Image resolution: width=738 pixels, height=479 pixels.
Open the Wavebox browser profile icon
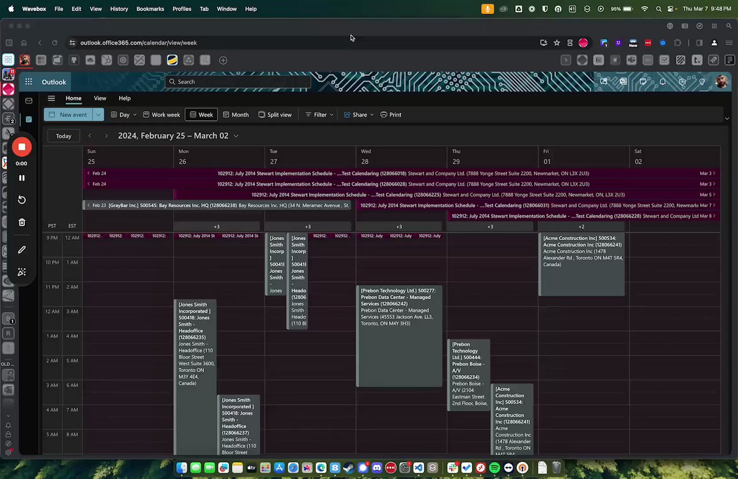pos(714,43)
